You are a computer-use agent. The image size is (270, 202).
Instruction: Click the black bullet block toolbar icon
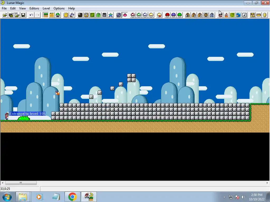(80, 15)
